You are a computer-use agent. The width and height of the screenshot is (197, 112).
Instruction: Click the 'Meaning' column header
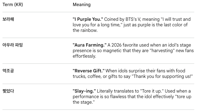point(82,4)
